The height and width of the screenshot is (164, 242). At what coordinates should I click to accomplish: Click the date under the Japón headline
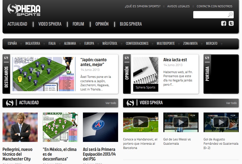90,70
